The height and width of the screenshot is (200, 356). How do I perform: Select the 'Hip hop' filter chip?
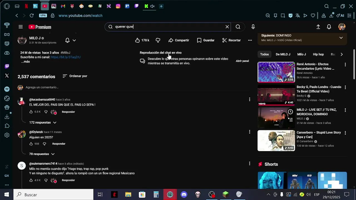(318, 54)
